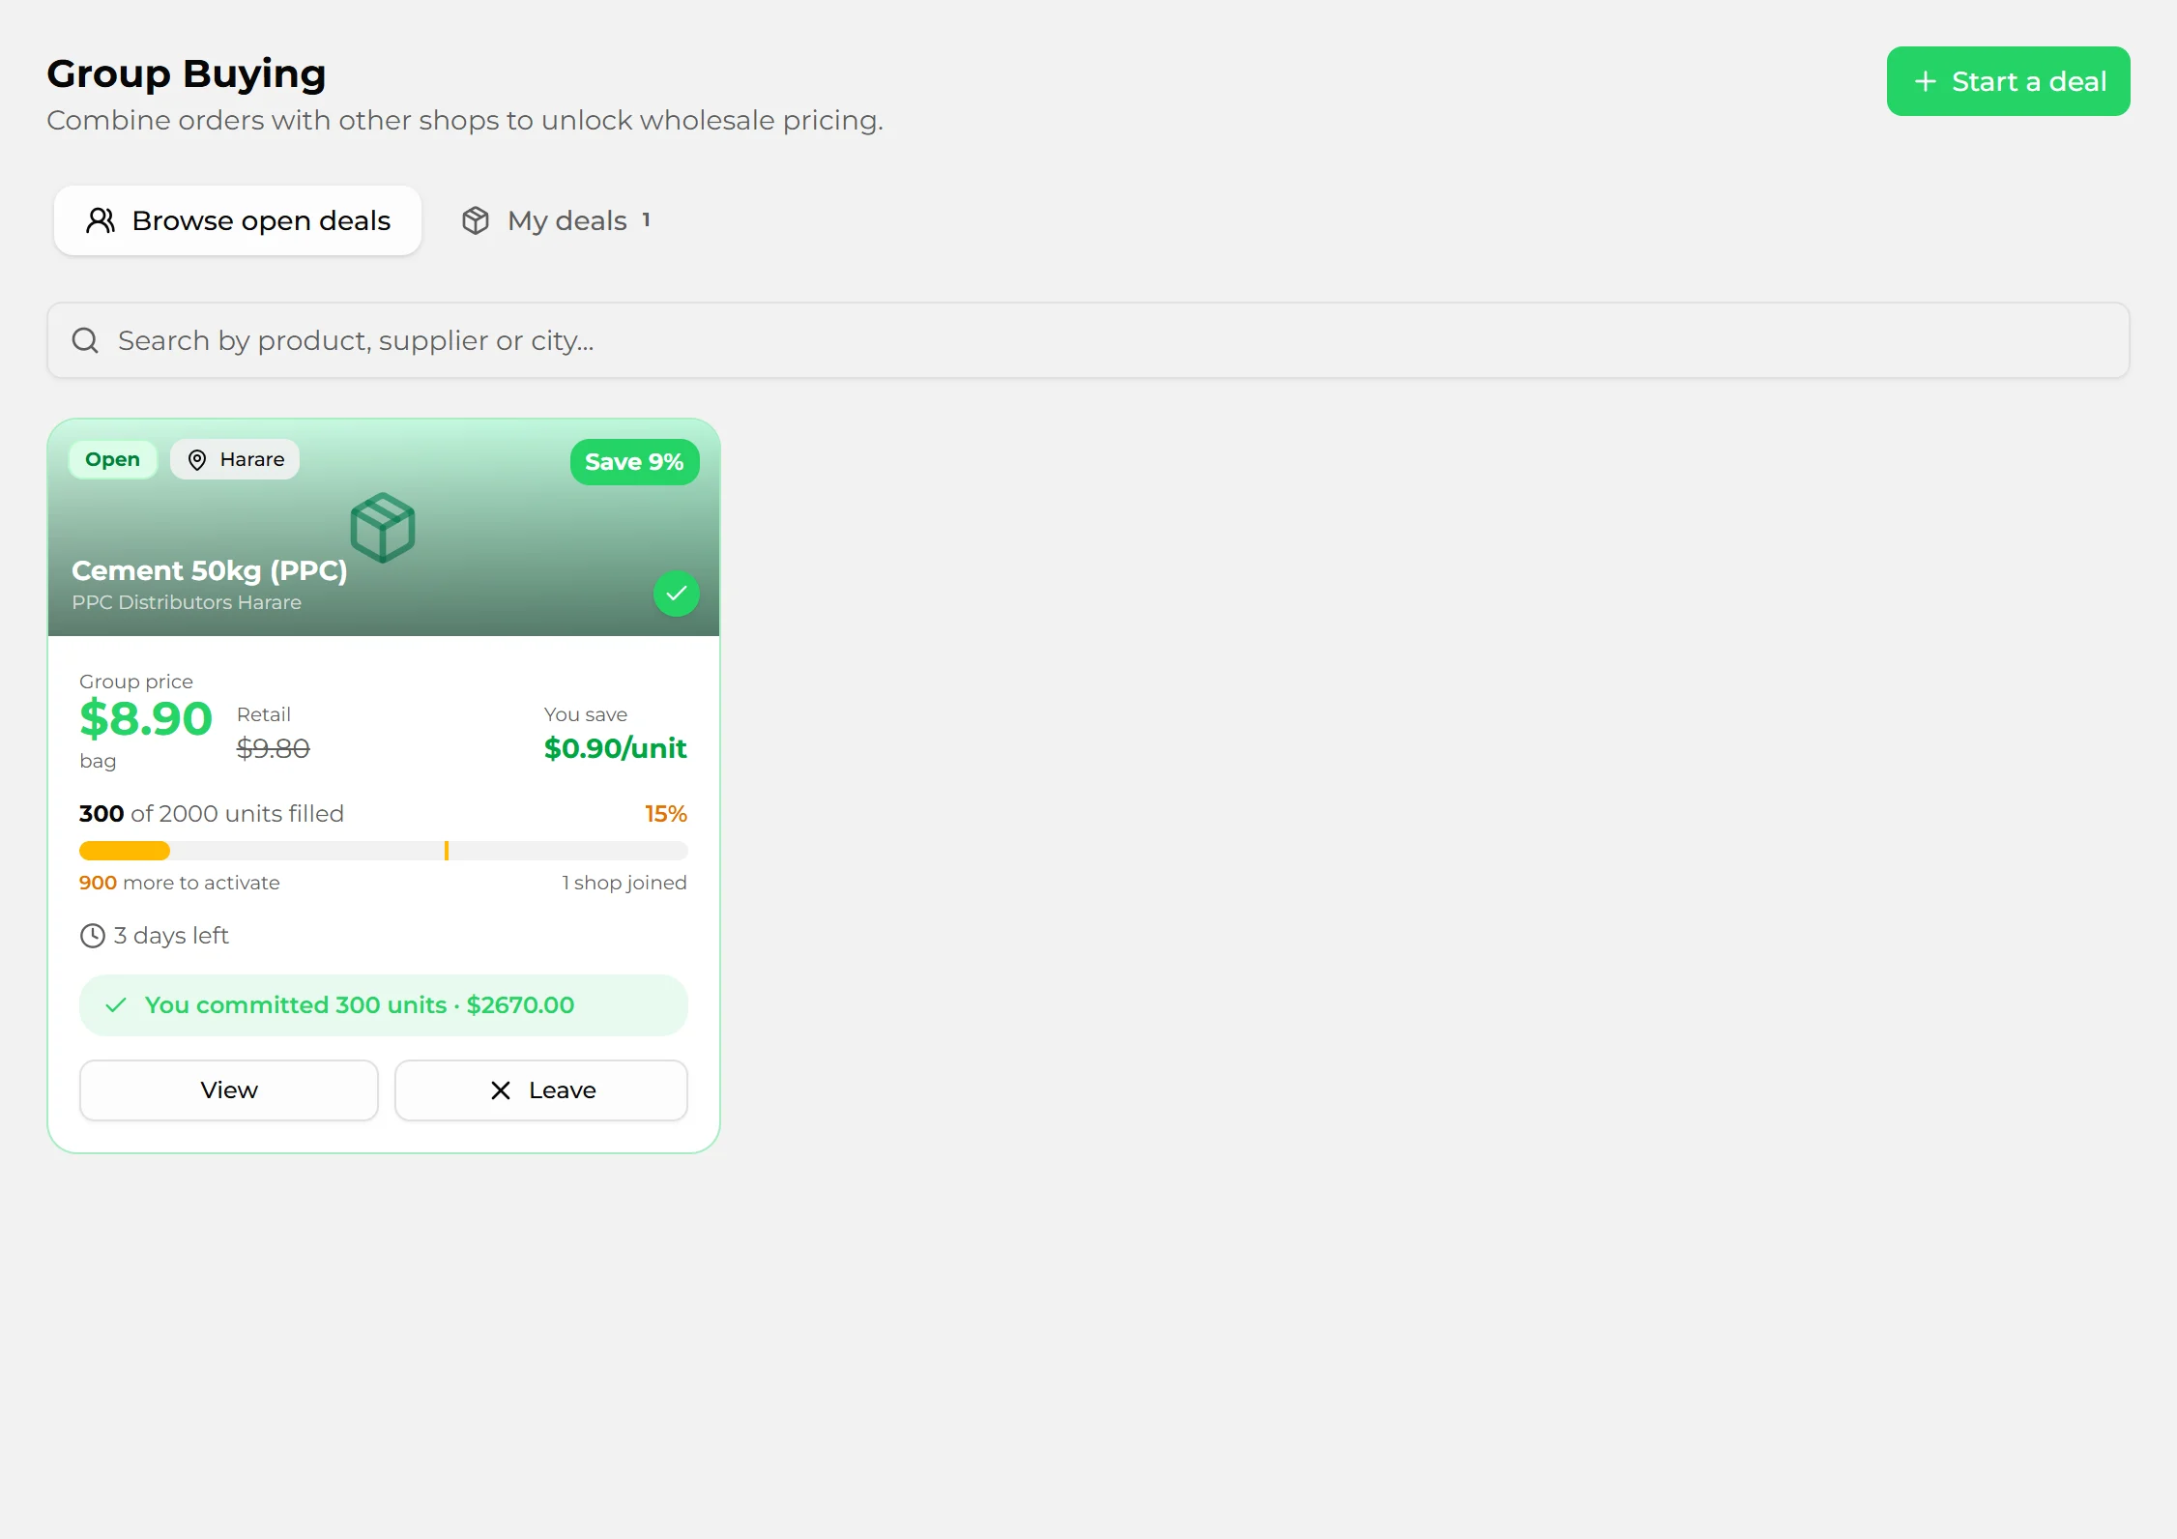Click the units filled progress bar
Image resolution: width=2177 pixels, height=1539 pixels.
click(x=384, y=851)
